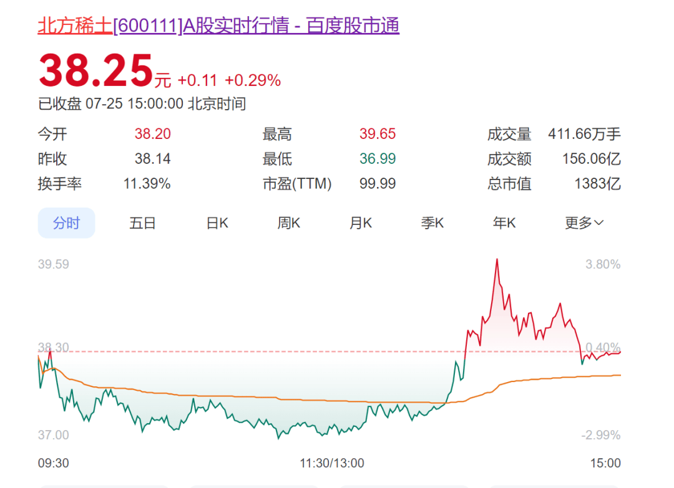Image resolution: width=674 pixels, height=488 pixels.
Task: Click the 11:30/13:00 time axis label
Action: (332, 462)
